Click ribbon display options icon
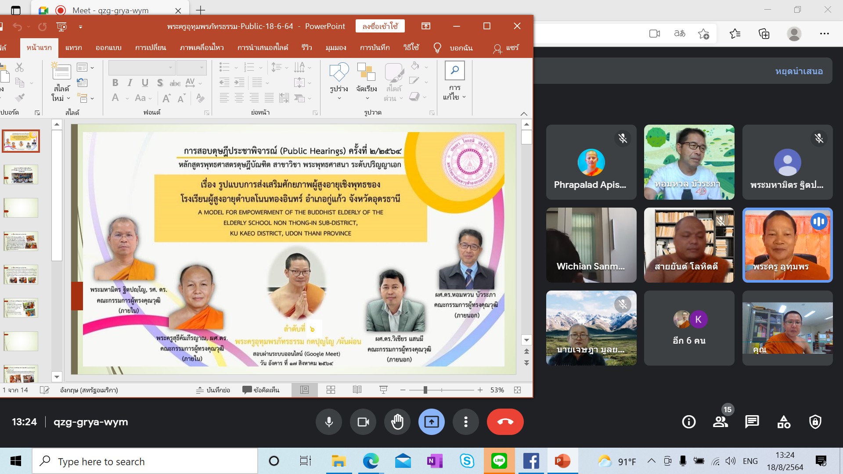The width and height of the screenshot is (843, 474). [x=426, y=26]
